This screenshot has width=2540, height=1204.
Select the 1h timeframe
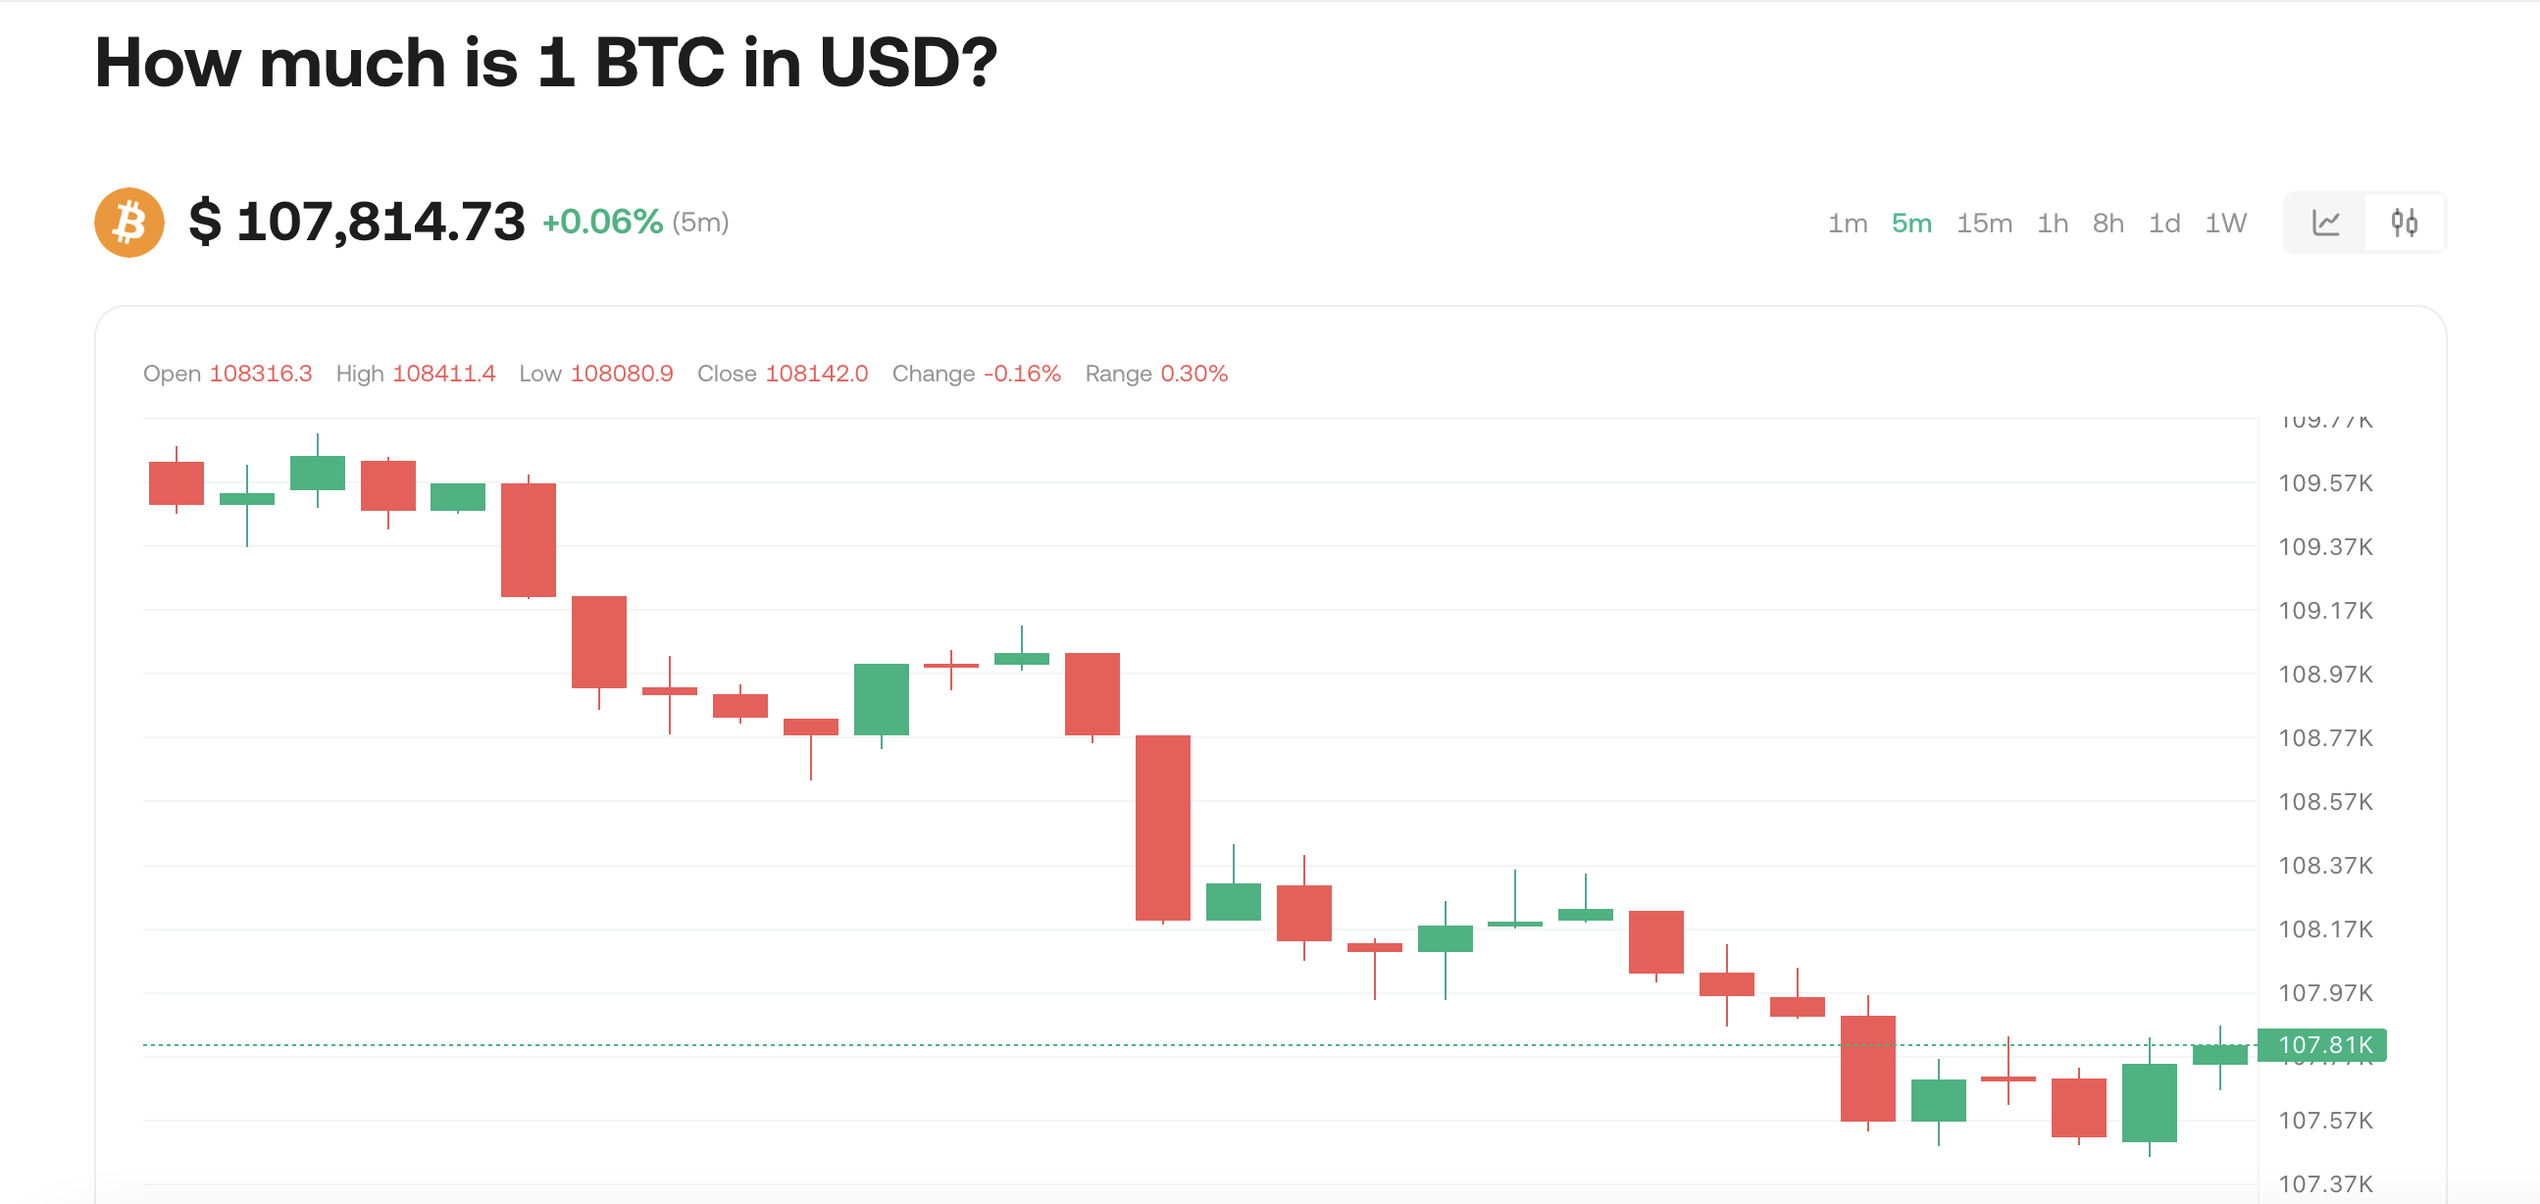pyautogui.click(x=2052, y=224)
